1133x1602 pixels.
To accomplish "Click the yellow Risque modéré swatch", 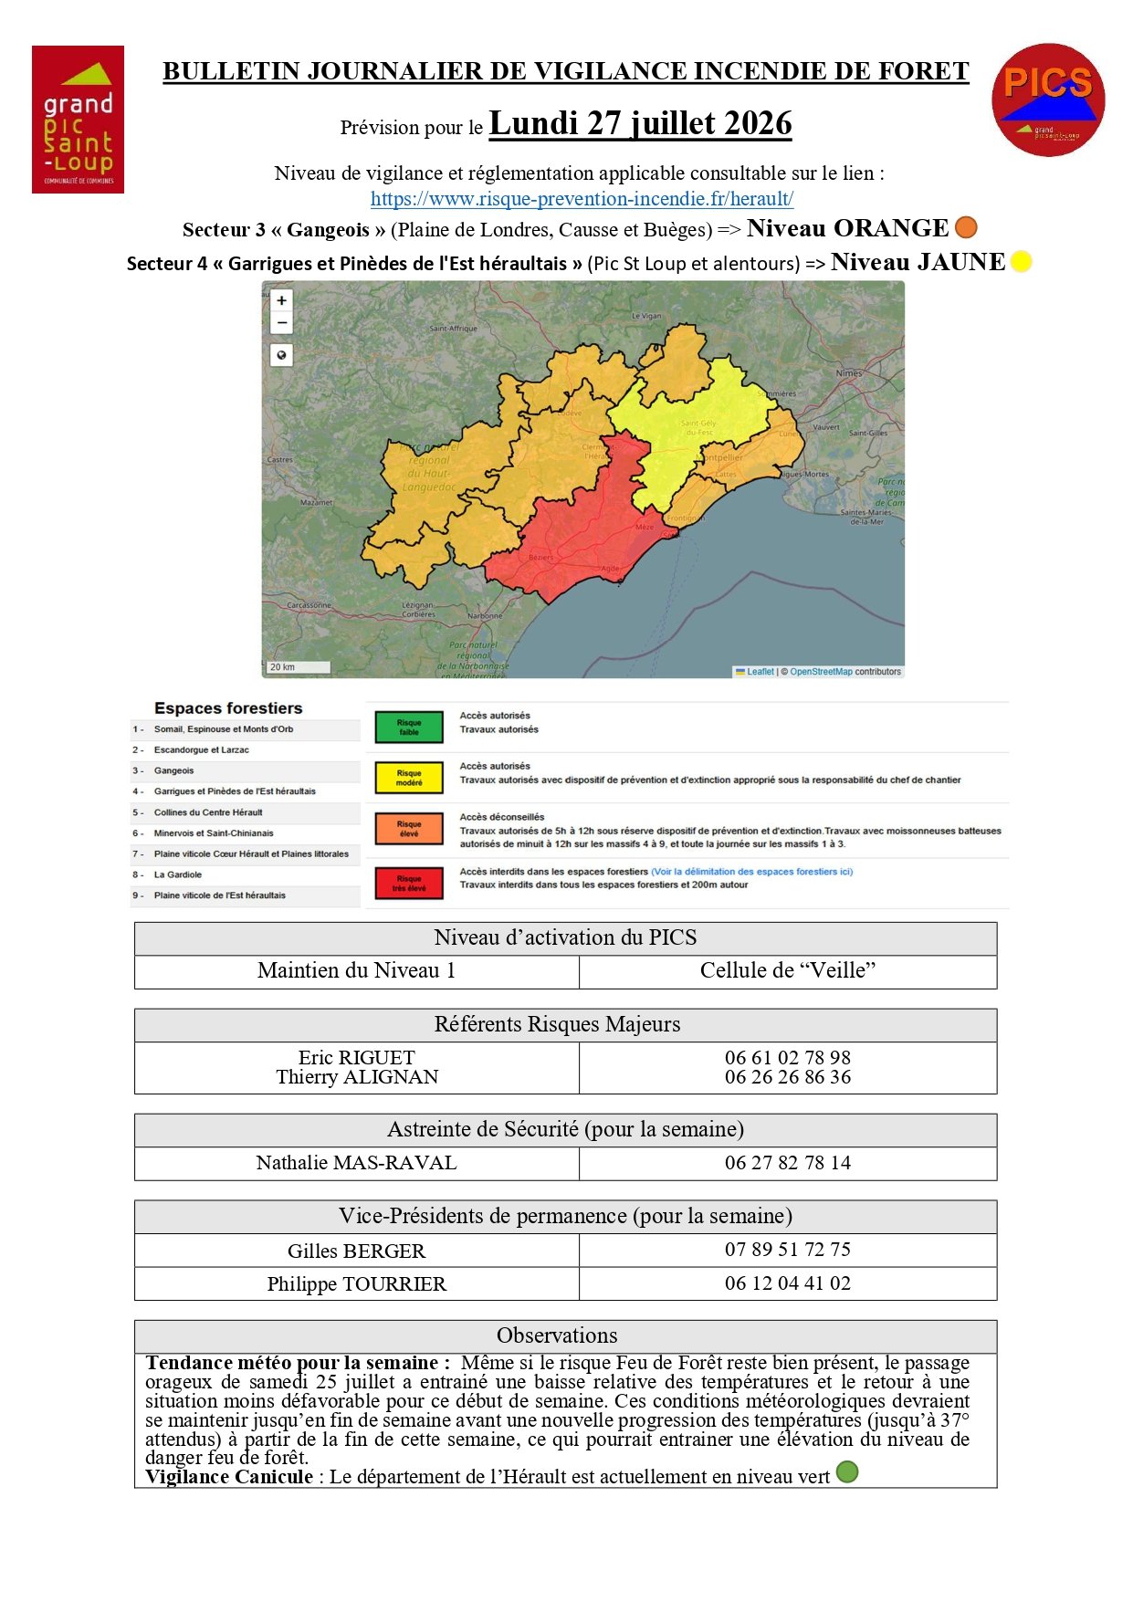I will (409, 778).
